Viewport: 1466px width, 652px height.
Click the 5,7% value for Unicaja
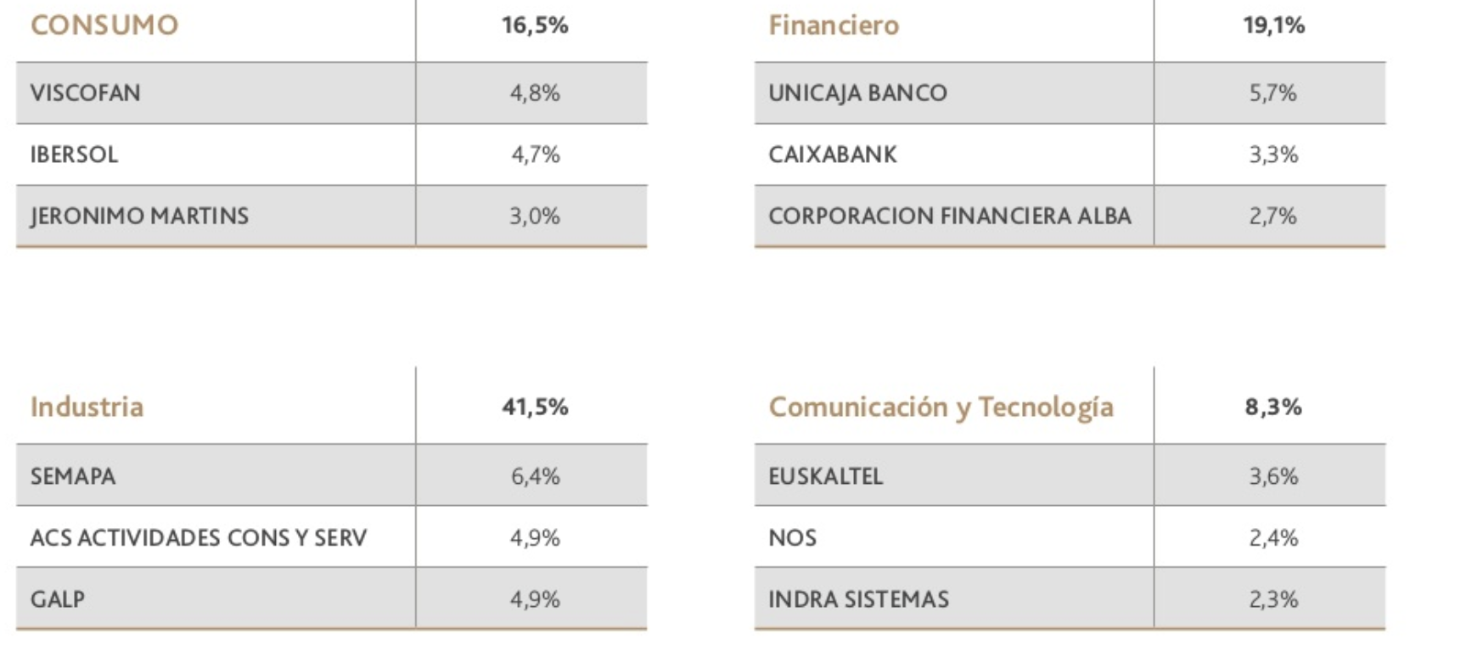(1273, 93)
